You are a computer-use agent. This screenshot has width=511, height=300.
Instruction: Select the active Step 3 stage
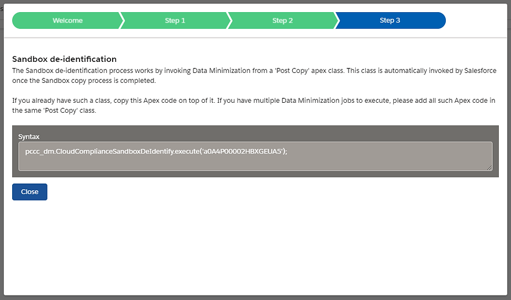tap(390, 20)
